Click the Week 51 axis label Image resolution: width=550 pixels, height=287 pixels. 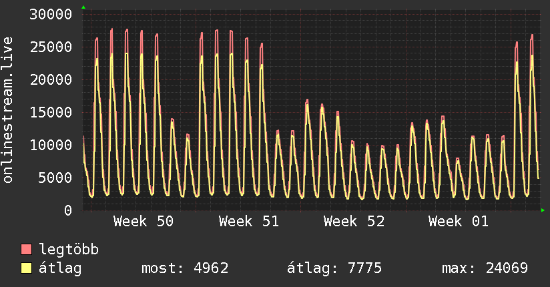248,222
